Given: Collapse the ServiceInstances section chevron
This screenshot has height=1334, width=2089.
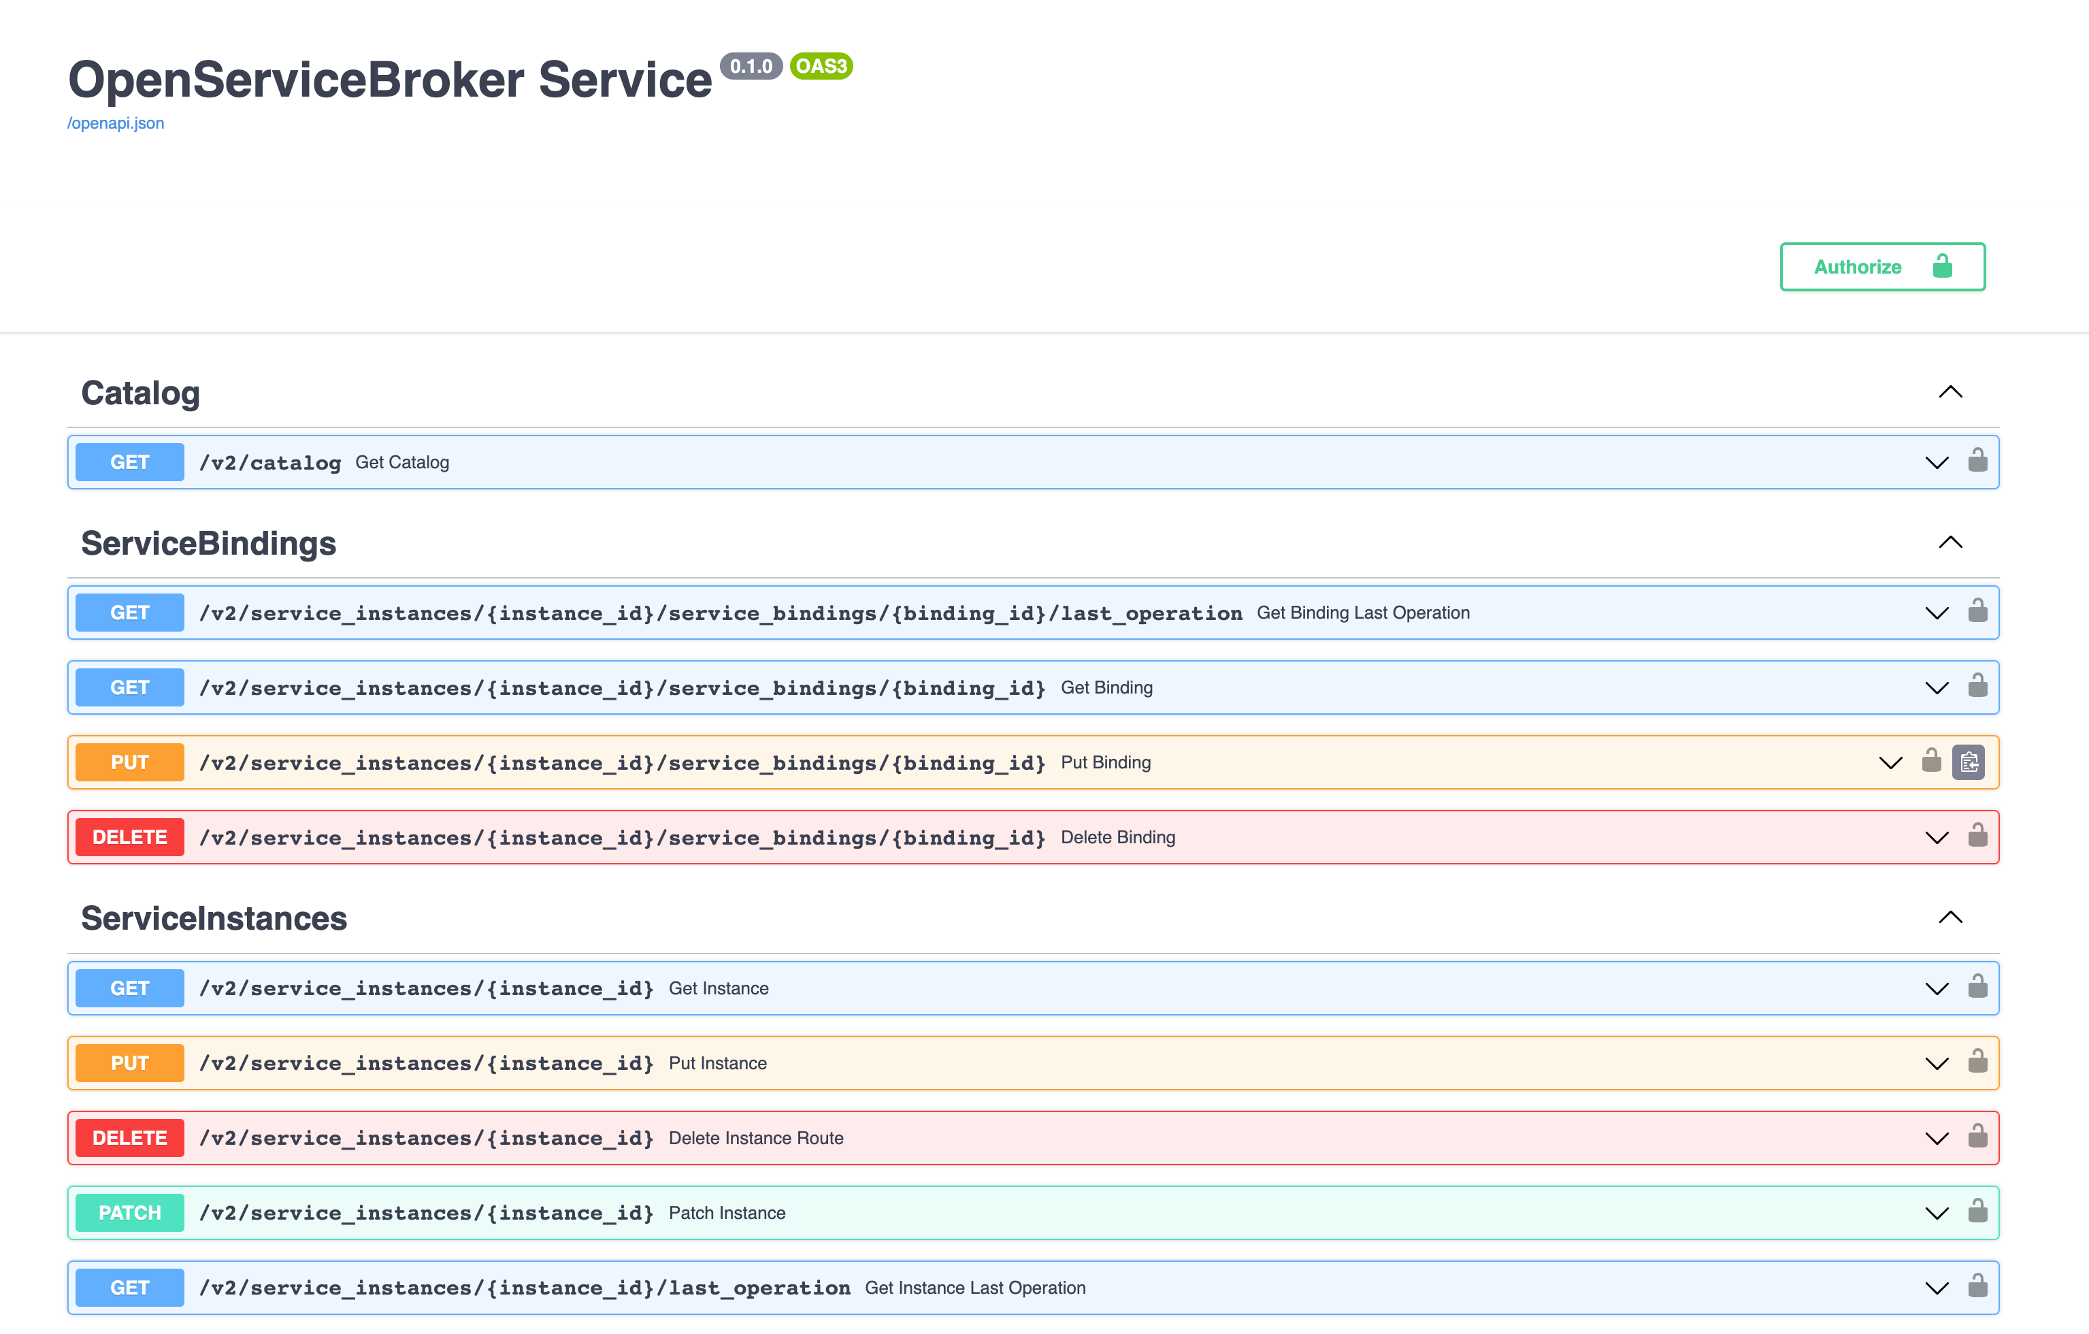Looking at the screenshot, I should pyautogui.click(x=1950, y=917).
